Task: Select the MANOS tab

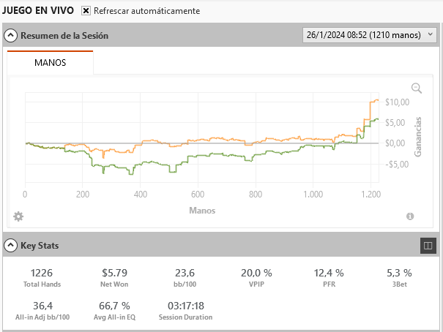Action: point(50,62)
